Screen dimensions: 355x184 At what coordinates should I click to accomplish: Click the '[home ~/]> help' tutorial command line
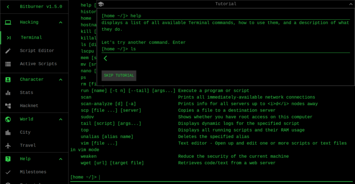point(122,16)
